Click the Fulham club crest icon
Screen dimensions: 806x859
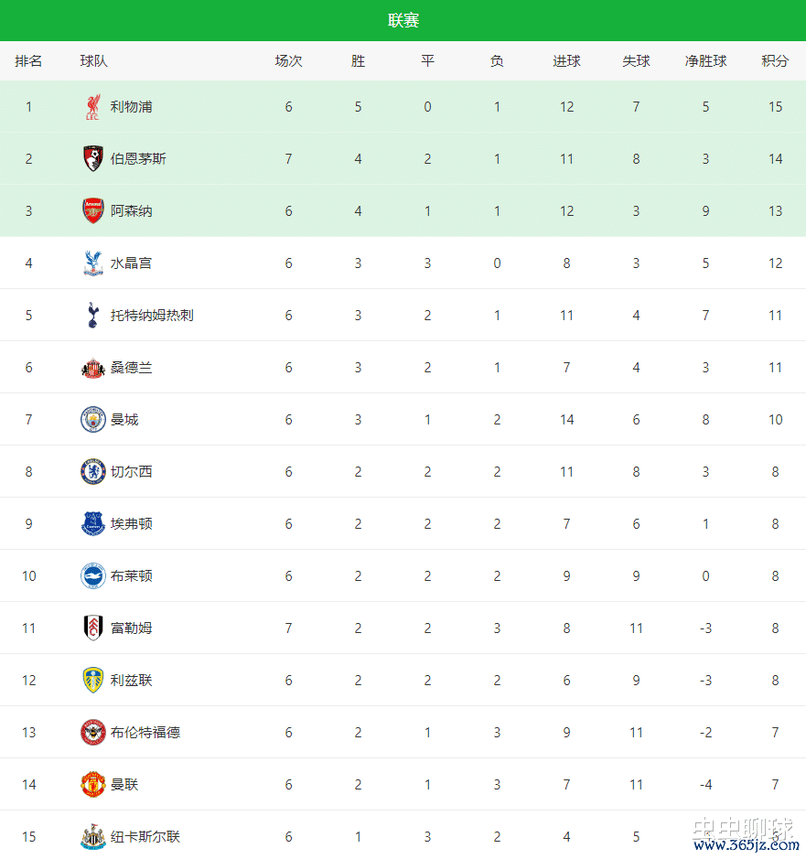[92, 628]
